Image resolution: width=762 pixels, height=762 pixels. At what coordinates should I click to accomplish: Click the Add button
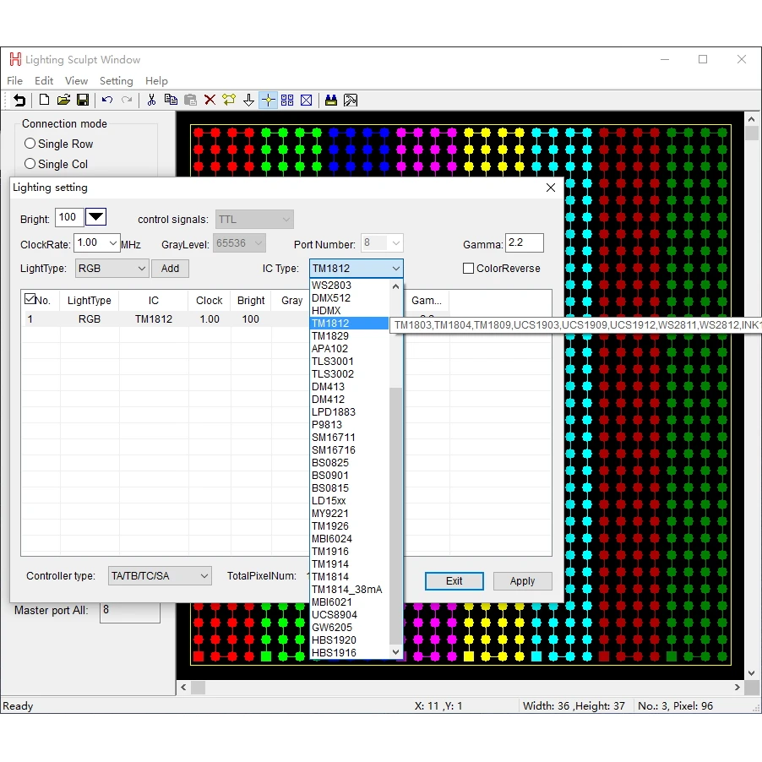click(170, 269)
